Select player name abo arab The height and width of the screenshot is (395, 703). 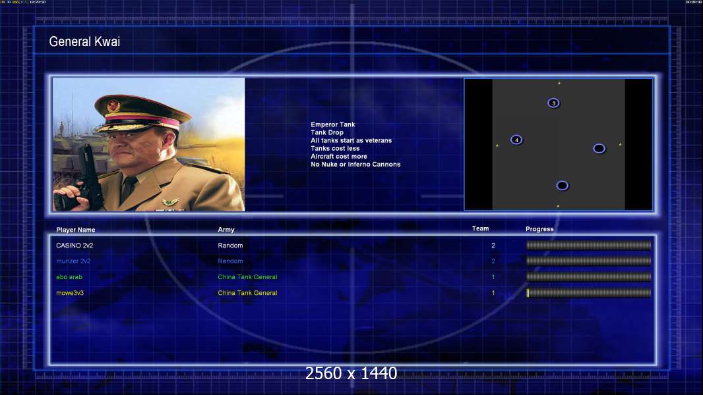[69, 277]
